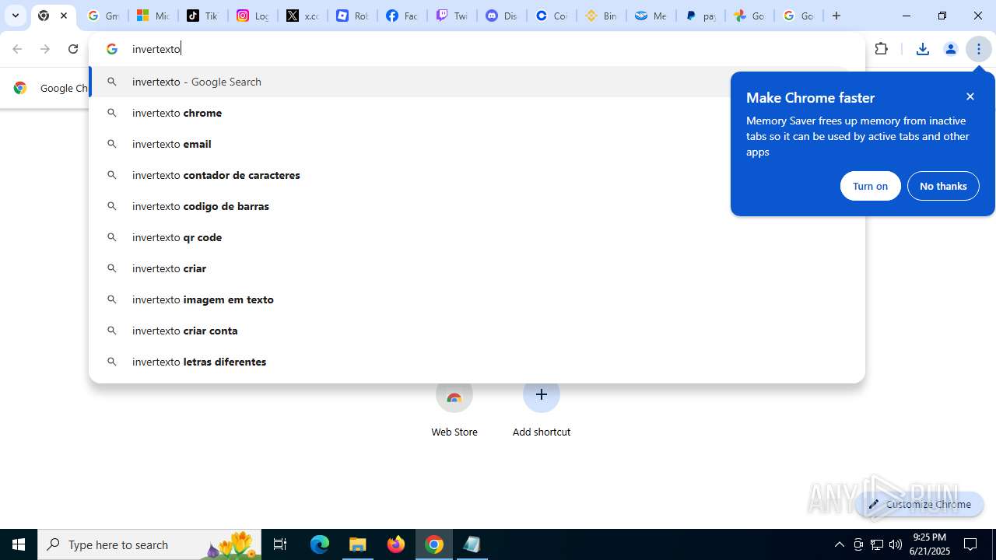Image resolution: width=996 pixels, height=560 pixels.
Task: Select 'invertexto imagem em texto' suggestion
Action: pos(476,299)
